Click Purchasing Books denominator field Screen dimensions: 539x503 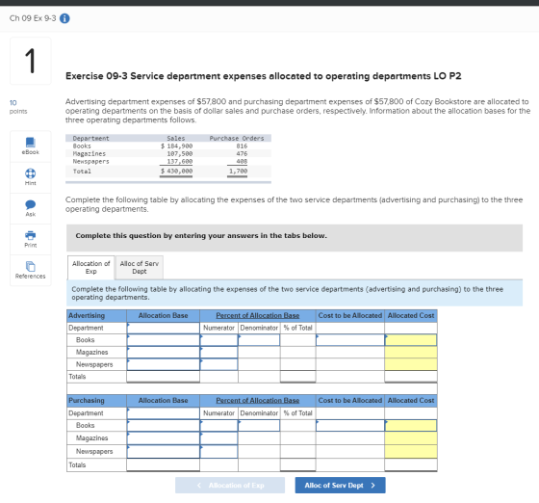[x=259, y=425]
